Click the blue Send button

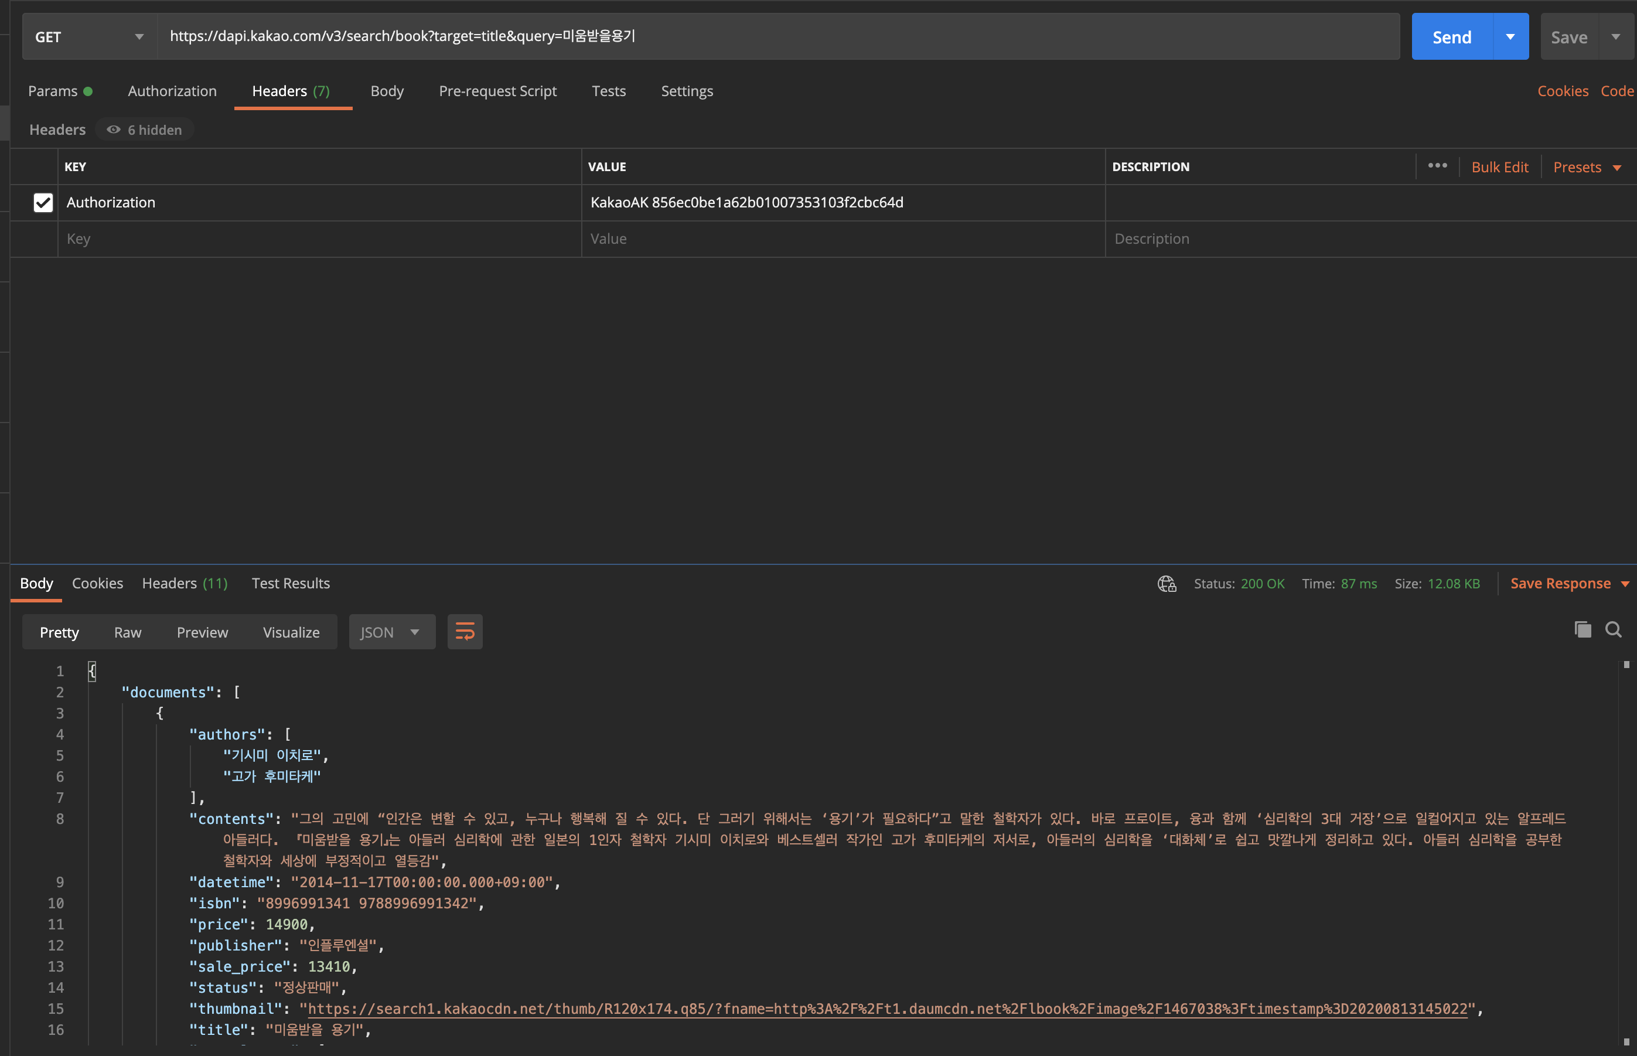point(1451,36)
